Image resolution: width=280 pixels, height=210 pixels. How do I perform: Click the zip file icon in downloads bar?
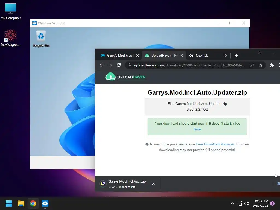click(x=103, y=183)
